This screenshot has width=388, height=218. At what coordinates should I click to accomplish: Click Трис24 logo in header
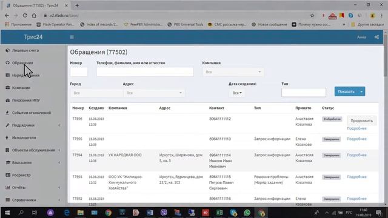pos(33,37)
